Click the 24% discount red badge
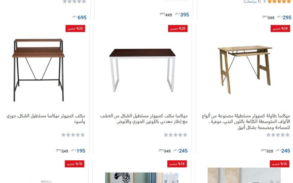This screenshot has width=293, height=183. [280, 29]
